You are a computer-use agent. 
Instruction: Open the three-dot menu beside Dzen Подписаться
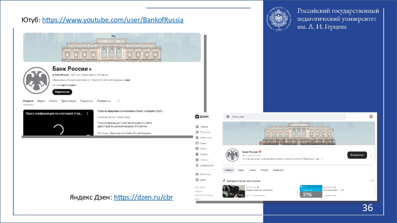tap(371, 155)
